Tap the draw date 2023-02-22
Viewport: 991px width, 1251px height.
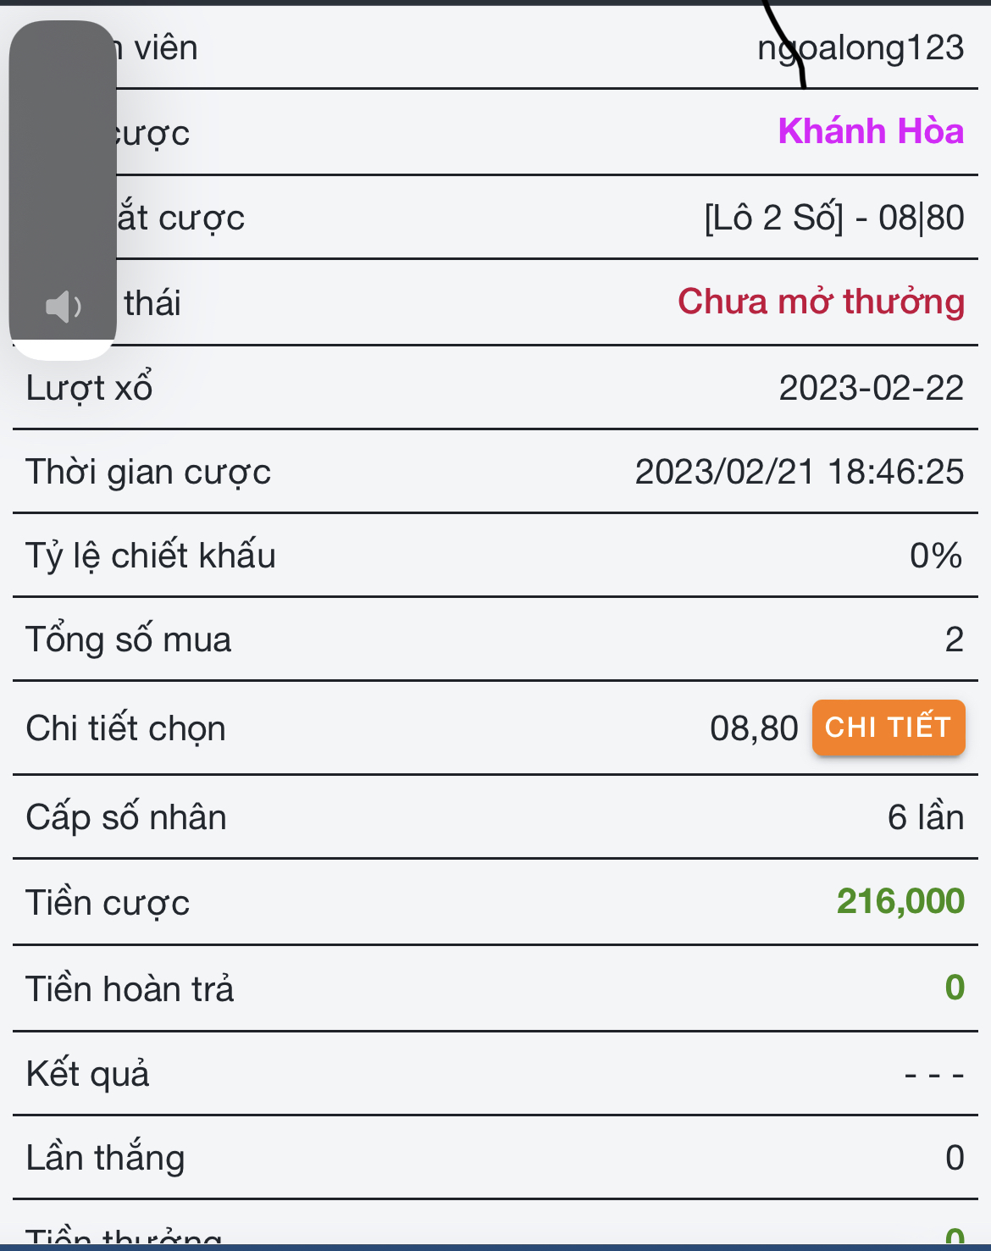tap(871, 388)
